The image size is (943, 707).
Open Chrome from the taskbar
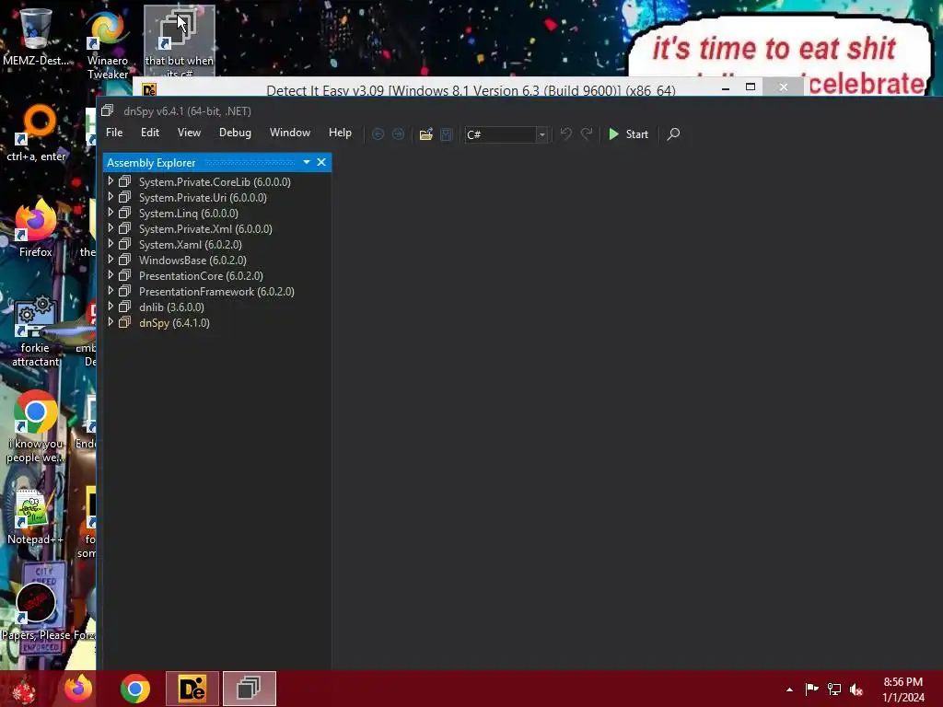click(x=134, y=689)
